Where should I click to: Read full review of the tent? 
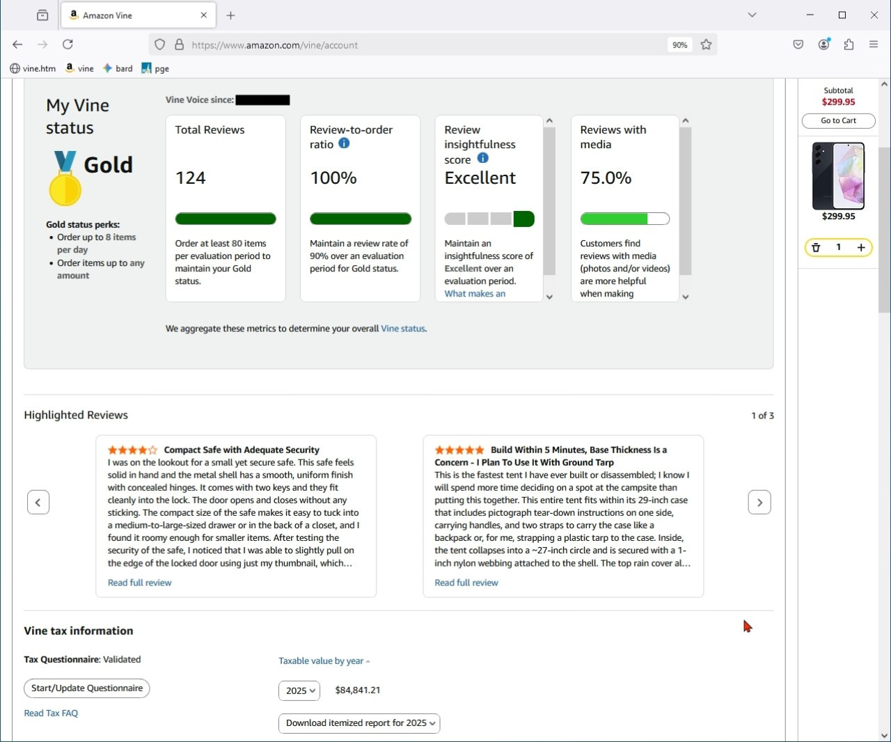pos(466,583)
